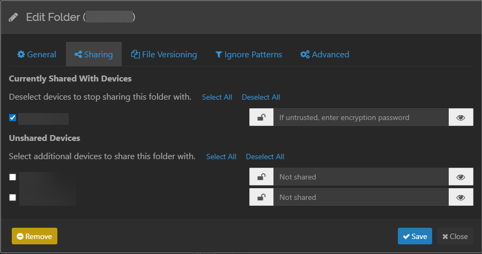Uncheck the currently shared device checkbox

[x=13, y=118]
